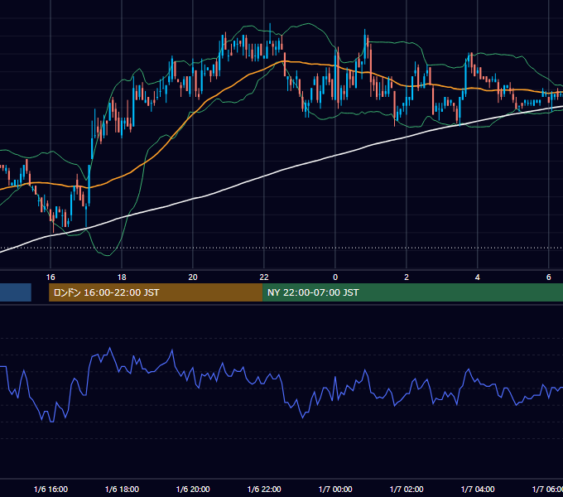Click the 20 label on the upper time axis

(x=193, y=277)
